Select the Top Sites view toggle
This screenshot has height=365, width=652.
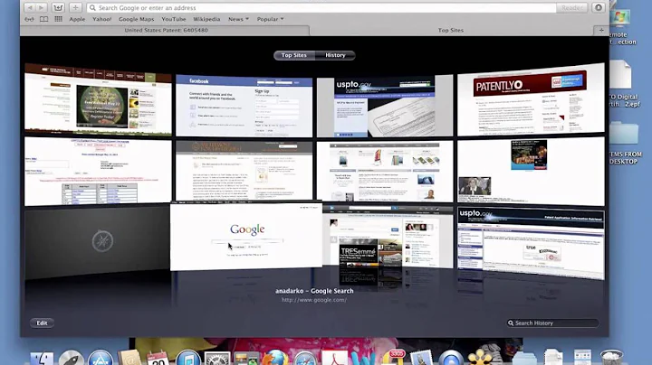294,55
